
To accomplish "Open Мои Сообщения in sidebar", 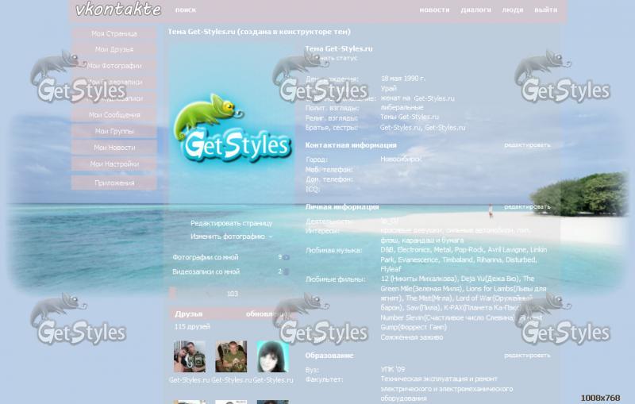I will 114,115.
